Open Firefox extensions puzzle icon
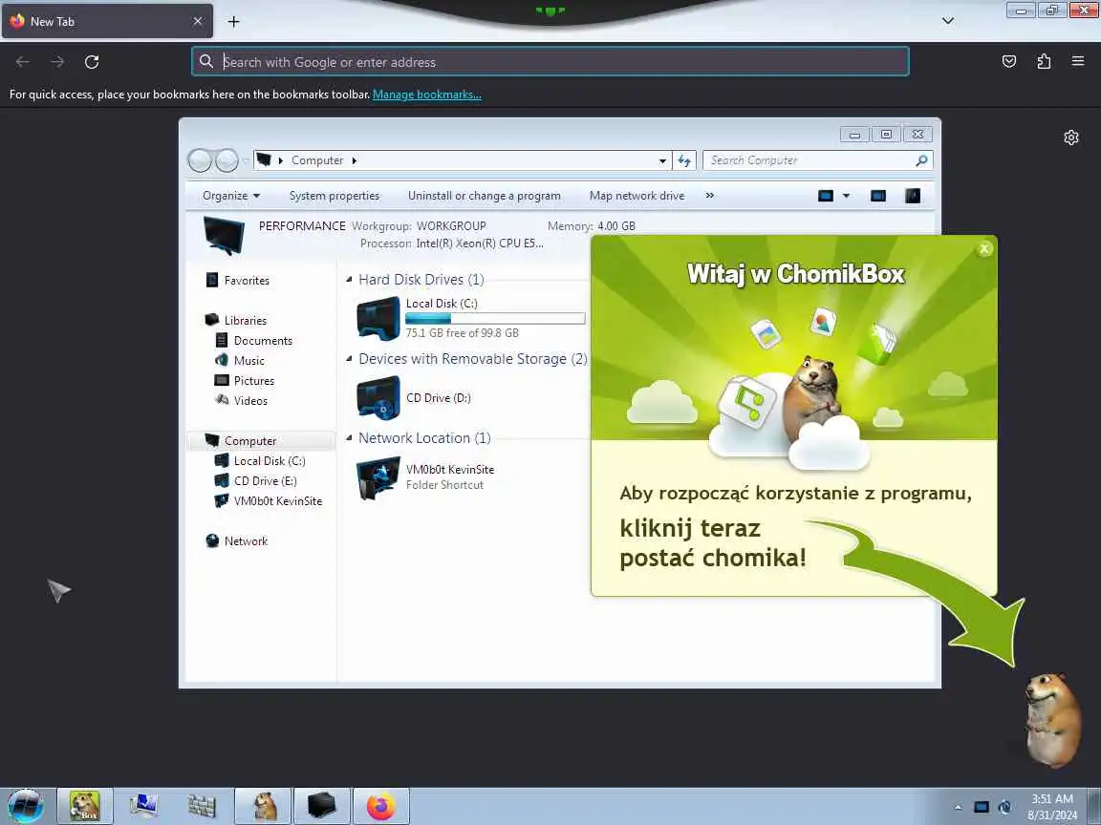The image size is (1101, 825). point(1044,62)
